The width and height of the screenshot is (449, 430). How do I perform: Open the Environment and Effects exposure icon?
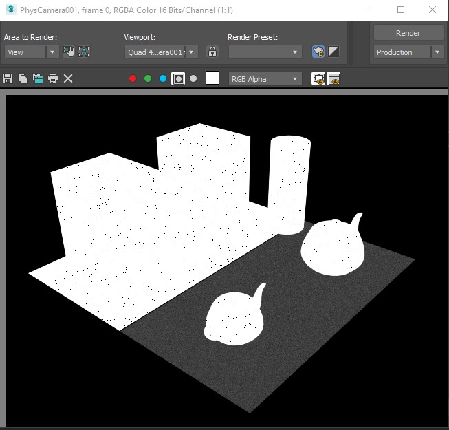tap(333, 52)
